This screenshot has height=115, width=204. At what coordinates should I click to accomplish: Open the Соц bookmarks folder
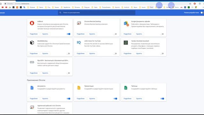click(47, 7)
